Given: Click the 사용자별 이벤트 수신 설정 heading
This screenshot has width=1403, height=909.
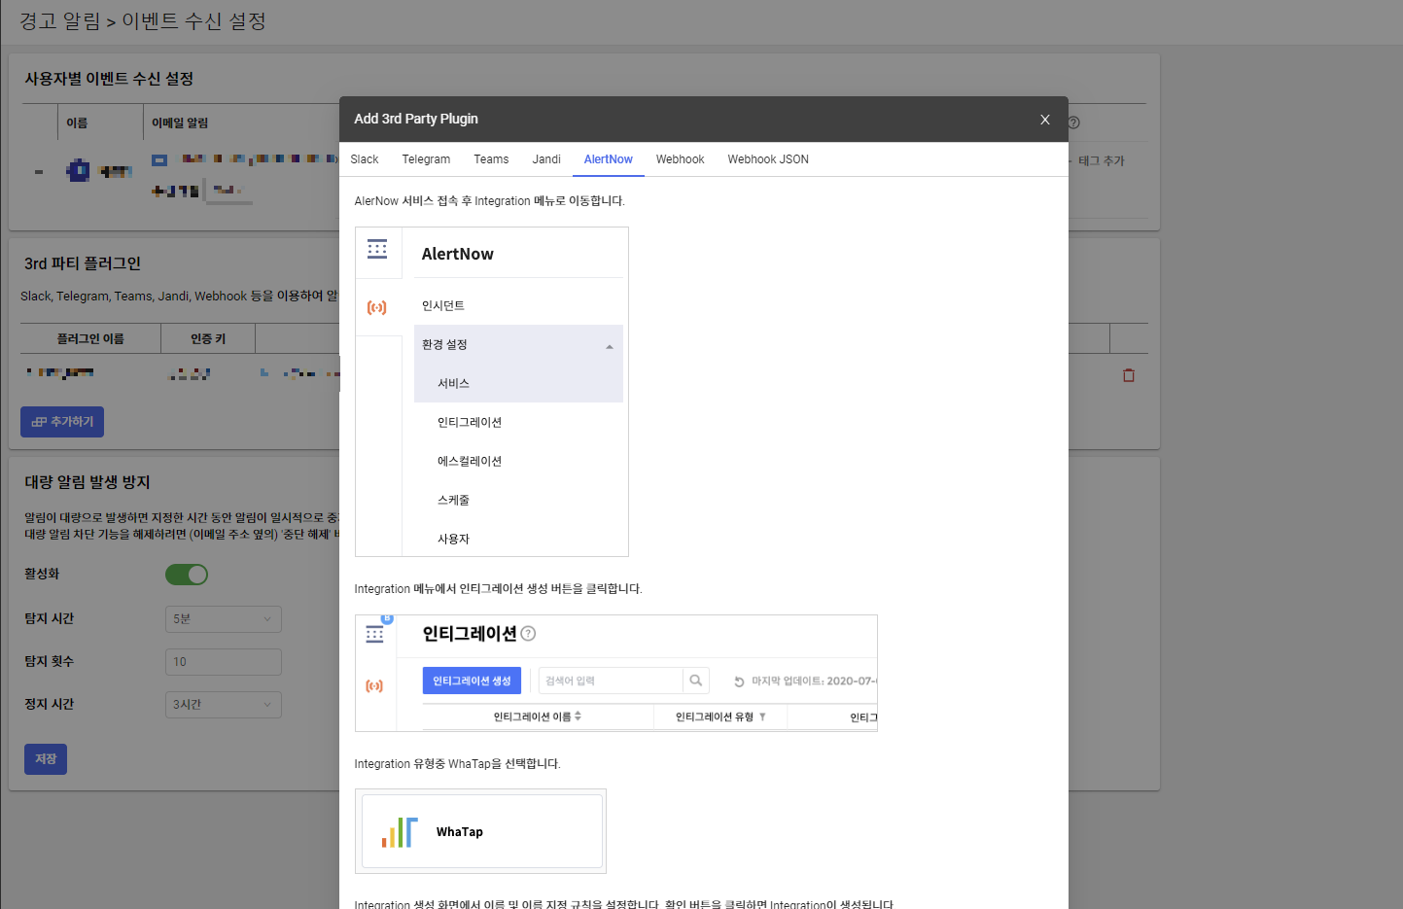Looking at the screenshot, I should pyautogui.click(x=109, y=79).
